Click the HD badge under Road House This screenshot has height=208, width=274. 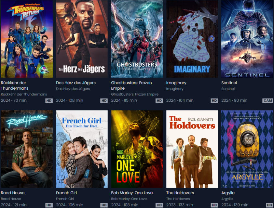pyautogui.click(x=49, y=205)
